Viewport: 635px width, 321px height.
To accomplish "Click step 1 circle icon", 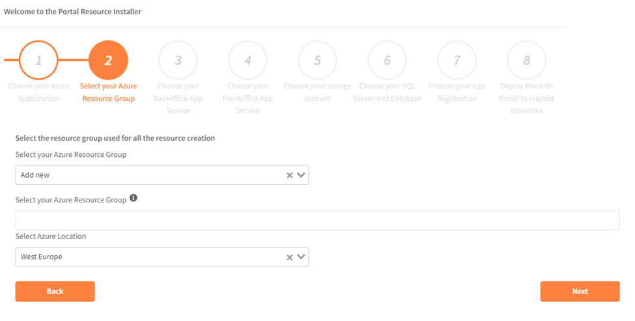I will pyautogui.click(x=38, y=61).
